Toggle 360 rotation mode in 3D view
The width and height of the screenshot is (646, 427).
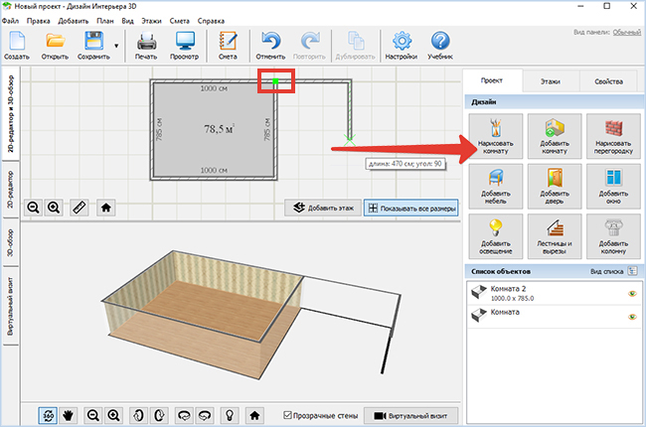click(48, 415)
